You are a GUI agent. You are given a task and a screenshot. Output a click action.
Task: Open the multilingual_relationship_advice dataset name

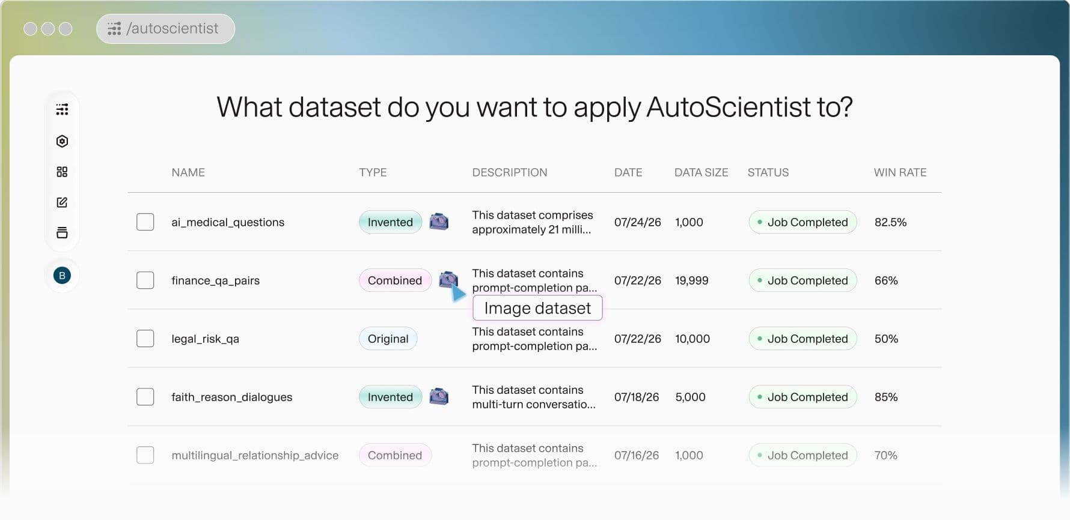255,455
